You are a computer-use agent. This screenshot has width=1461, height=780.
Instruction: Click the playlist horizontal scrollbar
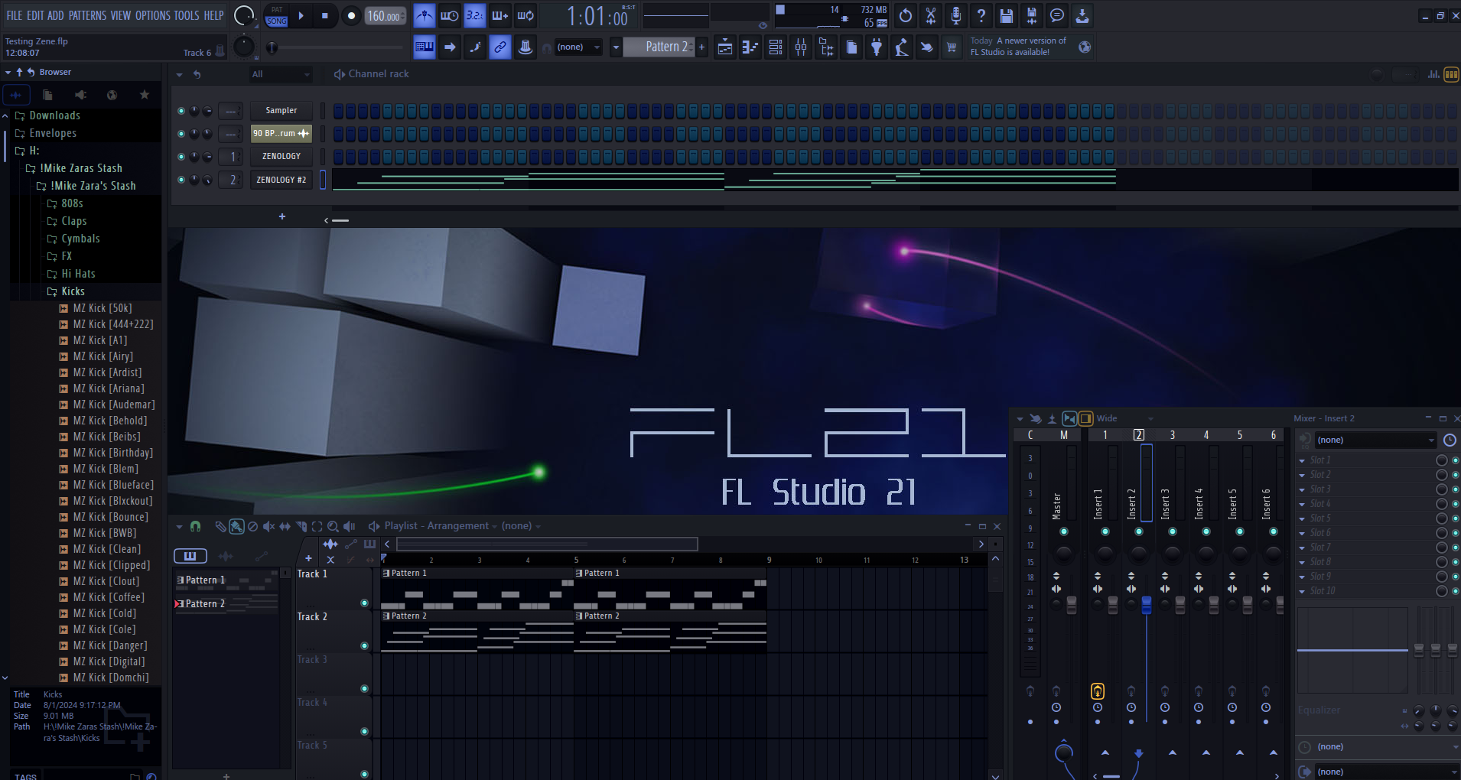click(547, 544)
